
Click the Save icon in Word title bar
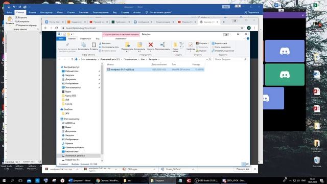pyautogui.click(x=9, y=7)
